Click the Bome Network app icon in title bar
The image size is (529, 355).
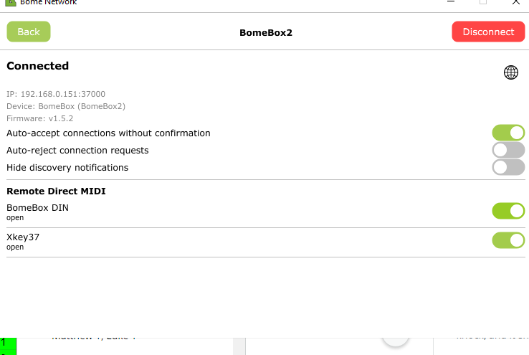10,2
